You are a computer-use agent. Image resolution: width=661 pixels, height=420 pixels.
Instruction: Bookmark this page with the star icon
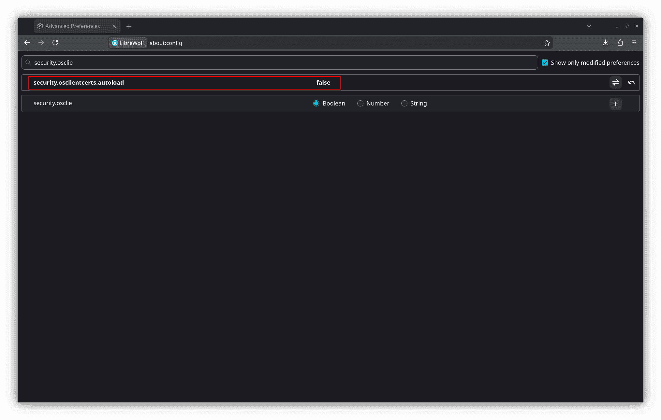point(547,43)
